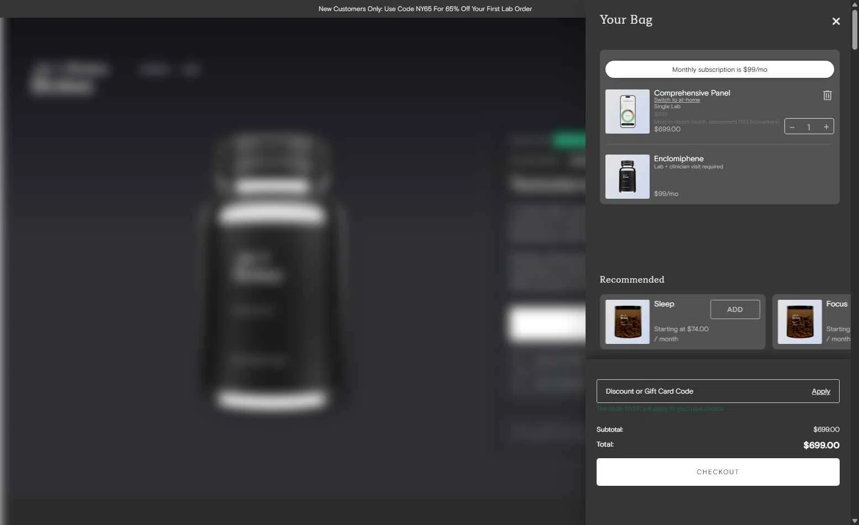Select the Comprehensive Panel title
The height and width of the screenshot is (525, 859).
[x=692, y=93]
